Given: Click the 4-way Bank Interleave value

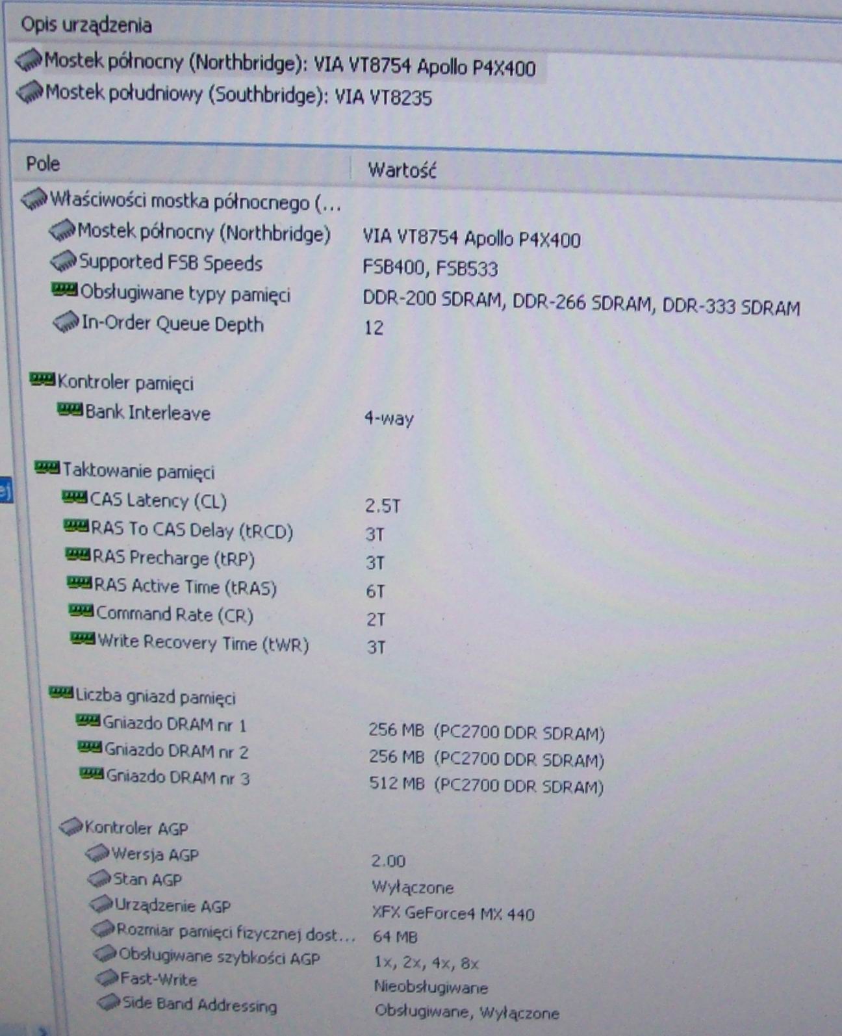Looking at the screenshot, I should coord(389,418).
